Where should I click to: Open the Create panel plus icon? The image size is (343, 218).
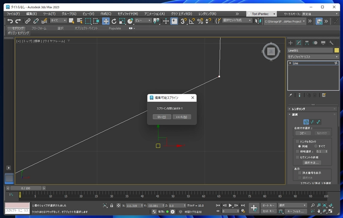pyautogui.click(x=290, y=43)
